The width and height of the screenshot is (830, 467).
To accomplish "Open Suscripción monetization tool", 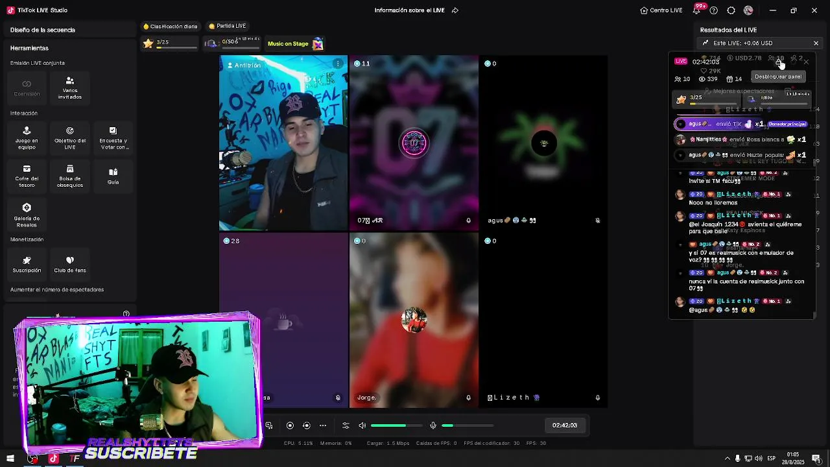I will [27, 264].
